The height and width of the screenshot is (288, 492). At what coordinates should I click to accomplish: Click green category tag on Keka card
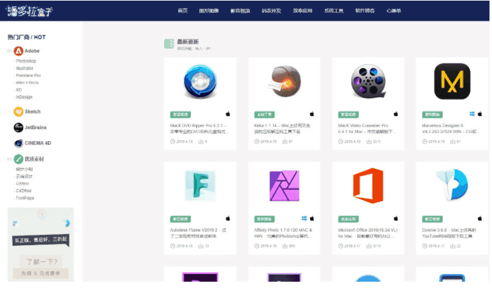click(264, 115)
